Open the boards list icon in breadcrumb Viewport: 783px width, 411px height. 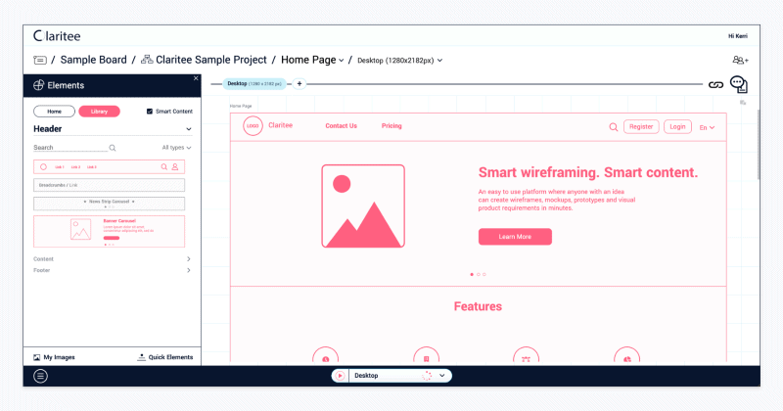40,60
